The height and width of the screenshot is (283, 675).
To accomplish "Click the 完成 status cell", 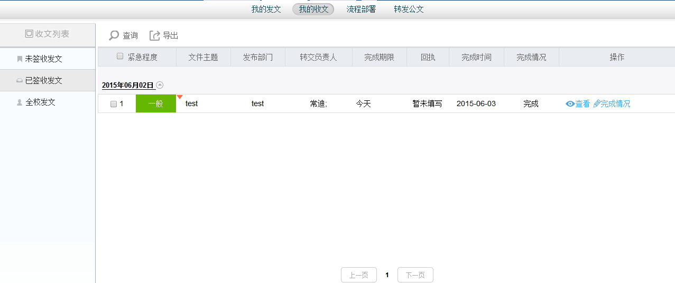I will tap(531, 104).
